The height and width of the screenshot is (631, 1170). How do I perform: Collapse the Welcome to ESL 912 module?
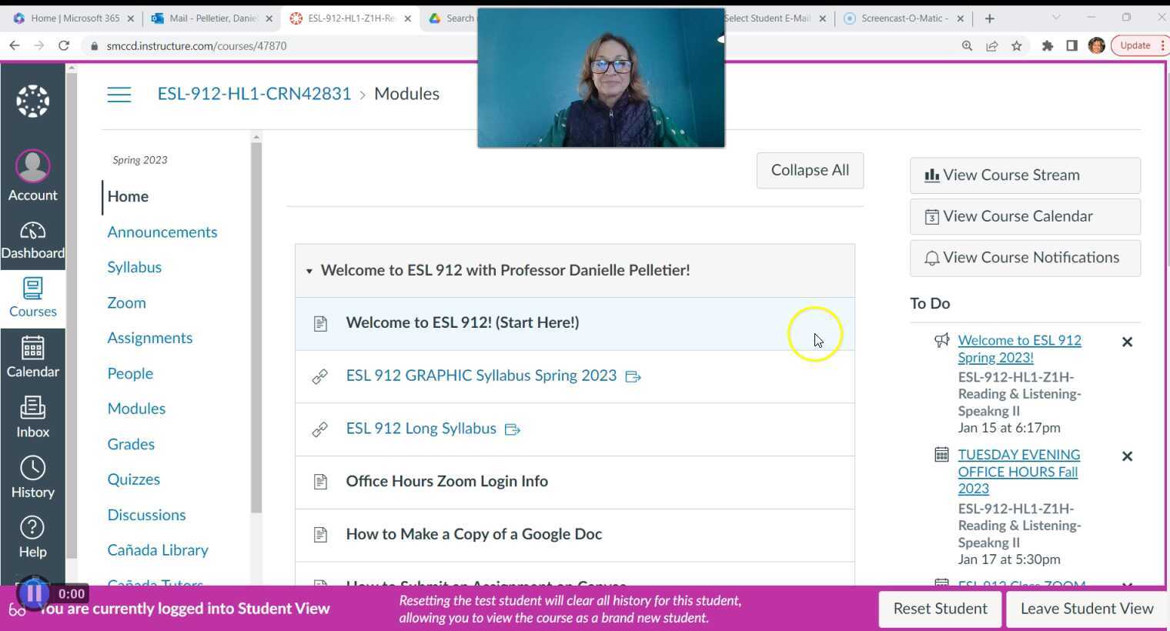pyautogui.click(x=309, y=271)
